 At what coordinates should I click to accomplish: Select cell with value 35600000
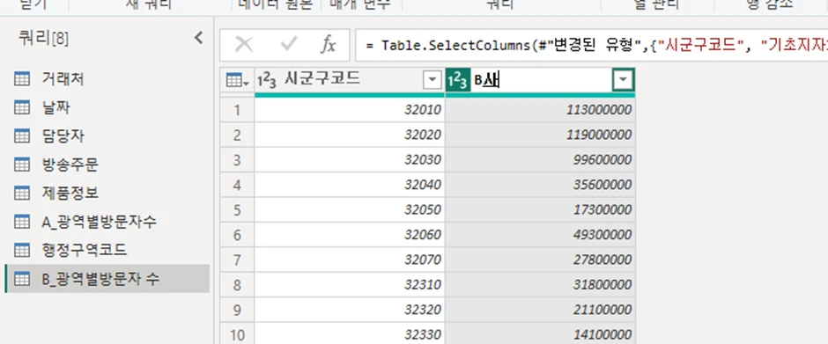(540, 185)
